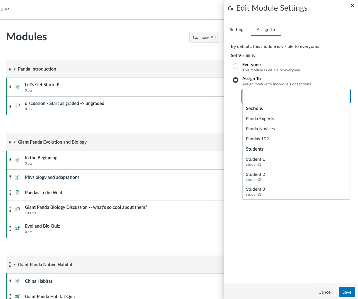Collapse the Giant Panda Native Habitat module

coord(15,265)
